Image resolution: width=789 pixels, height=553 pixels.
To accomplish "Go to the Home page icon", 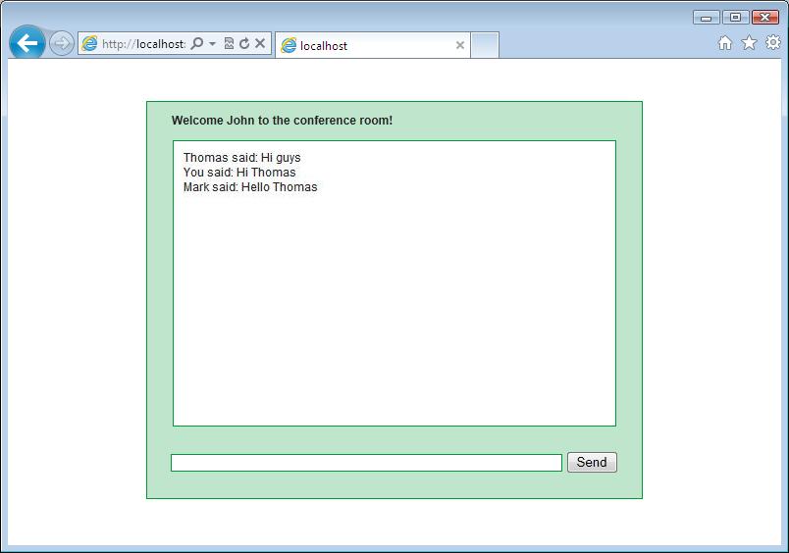I will [x=725, y=43].
